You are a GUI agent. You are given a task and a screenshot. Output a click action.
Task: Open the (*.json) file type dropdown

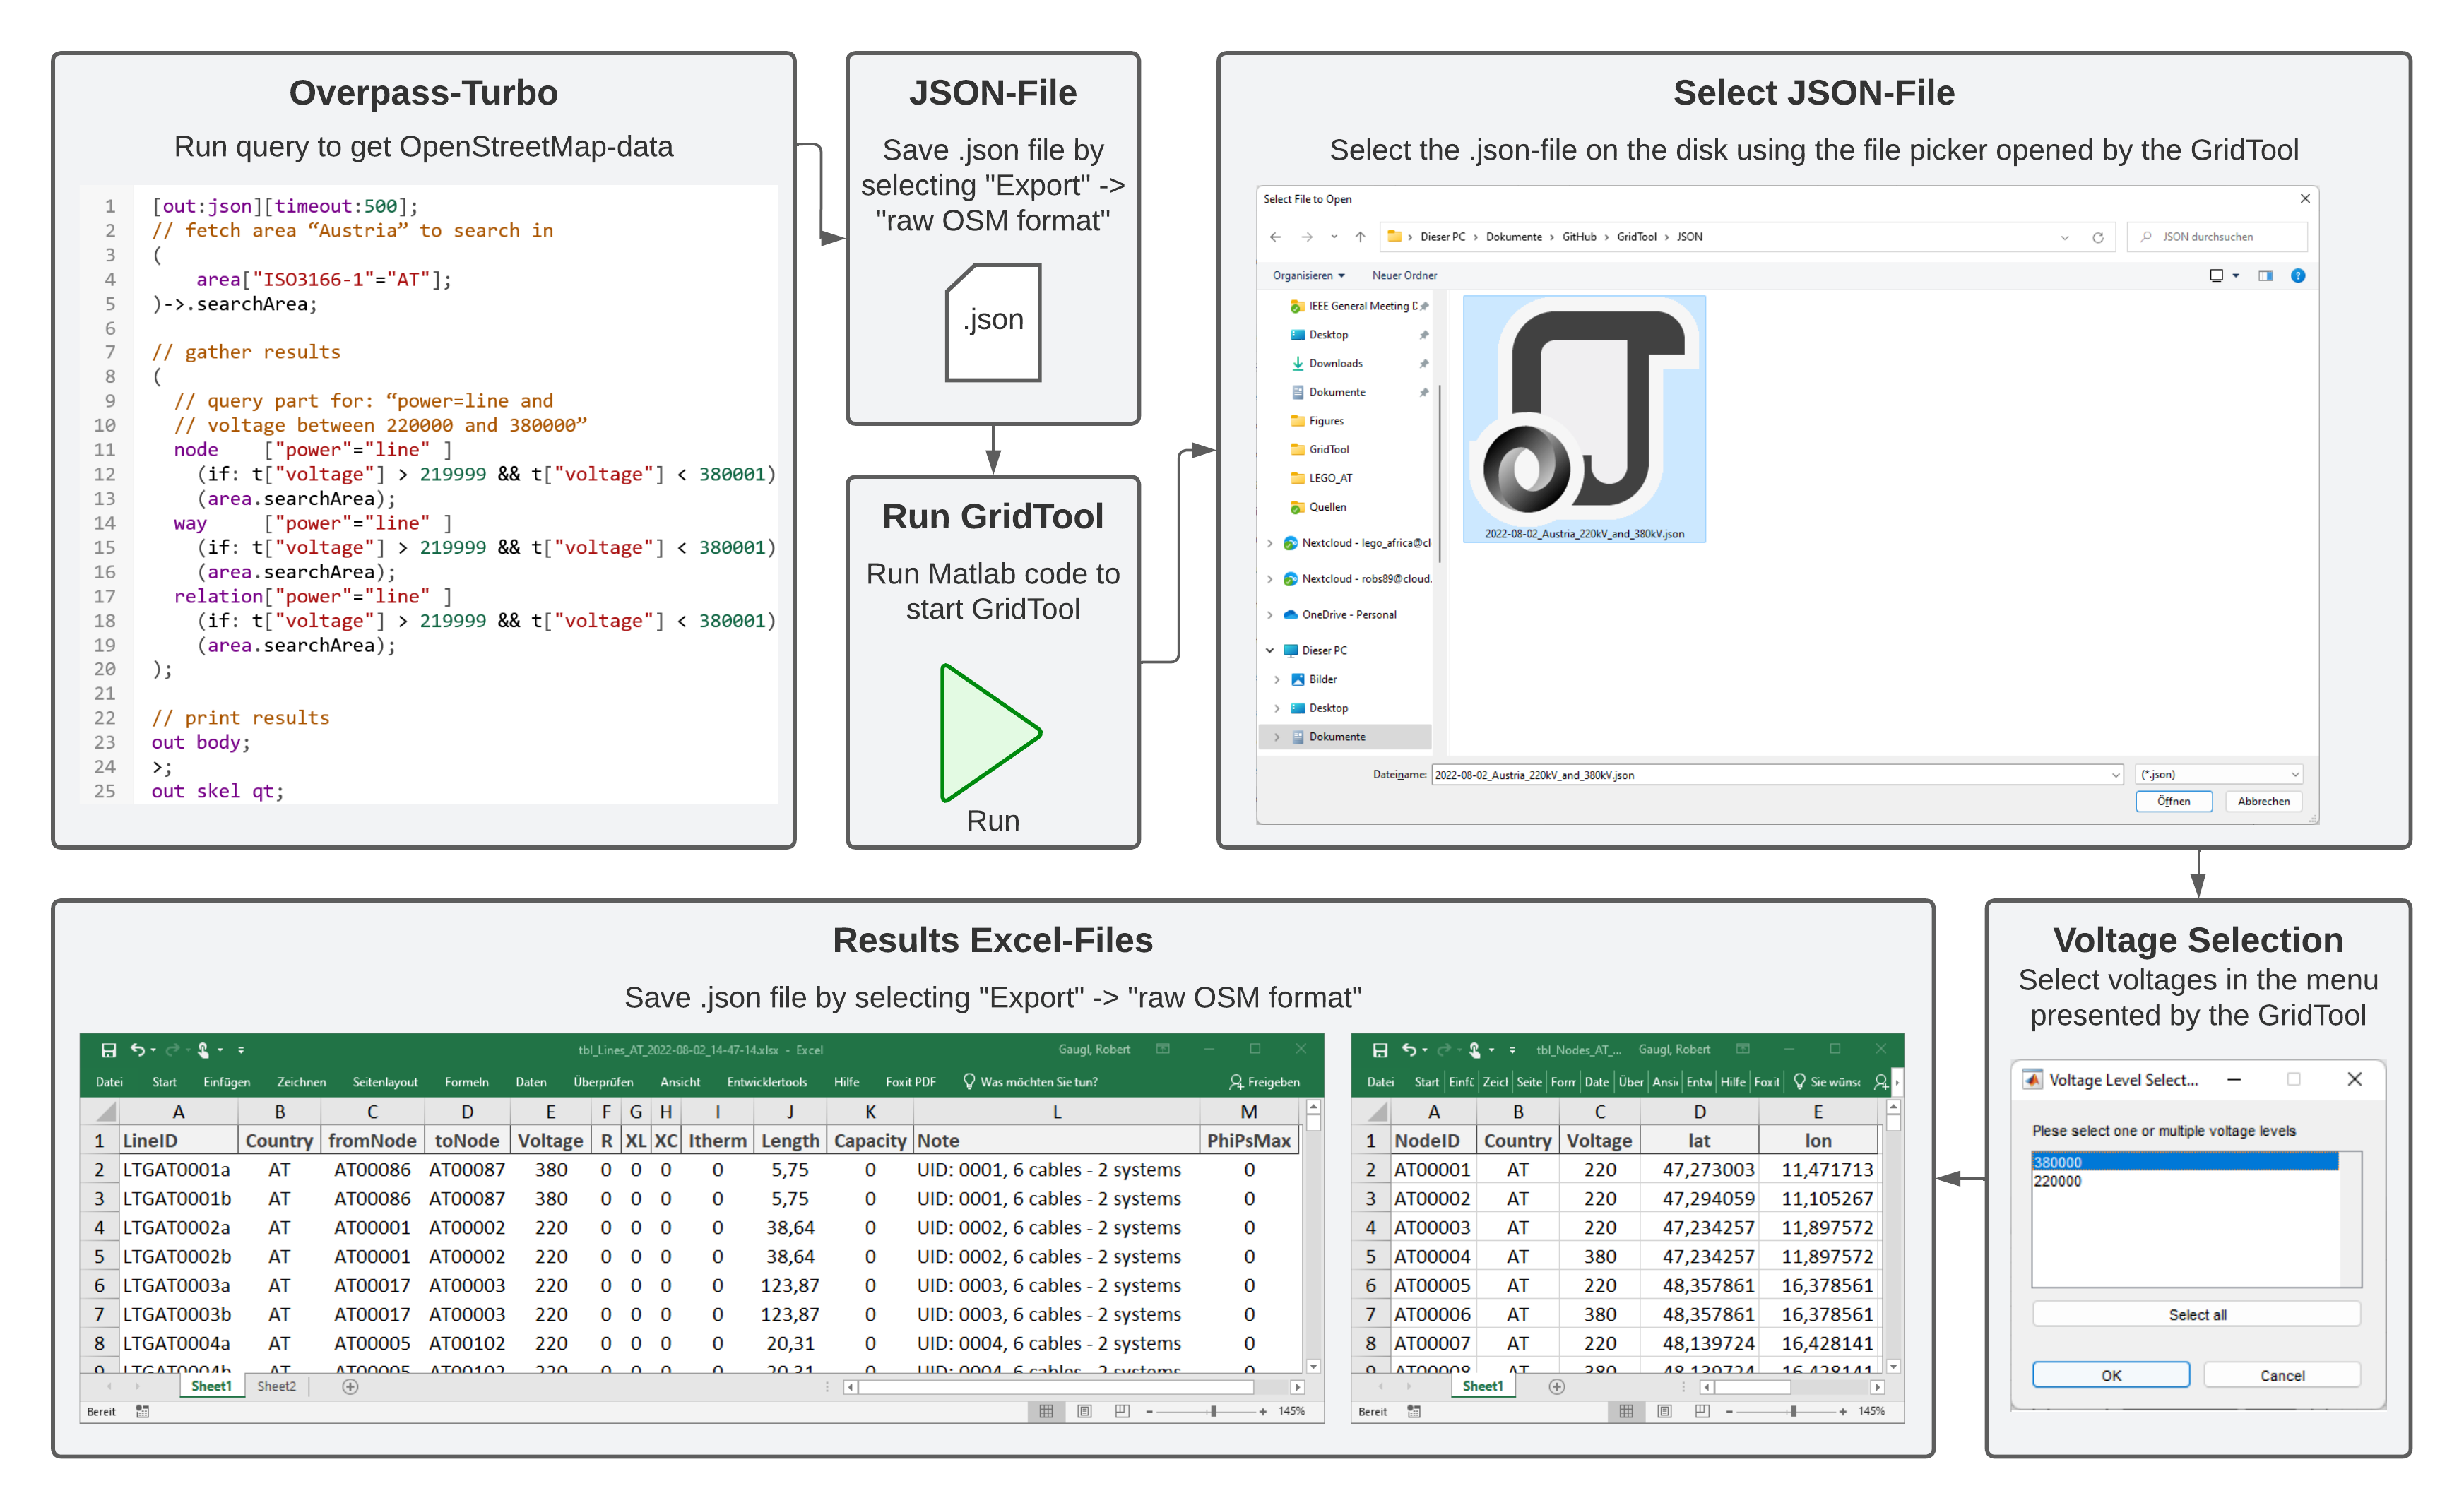[2219, 775]
